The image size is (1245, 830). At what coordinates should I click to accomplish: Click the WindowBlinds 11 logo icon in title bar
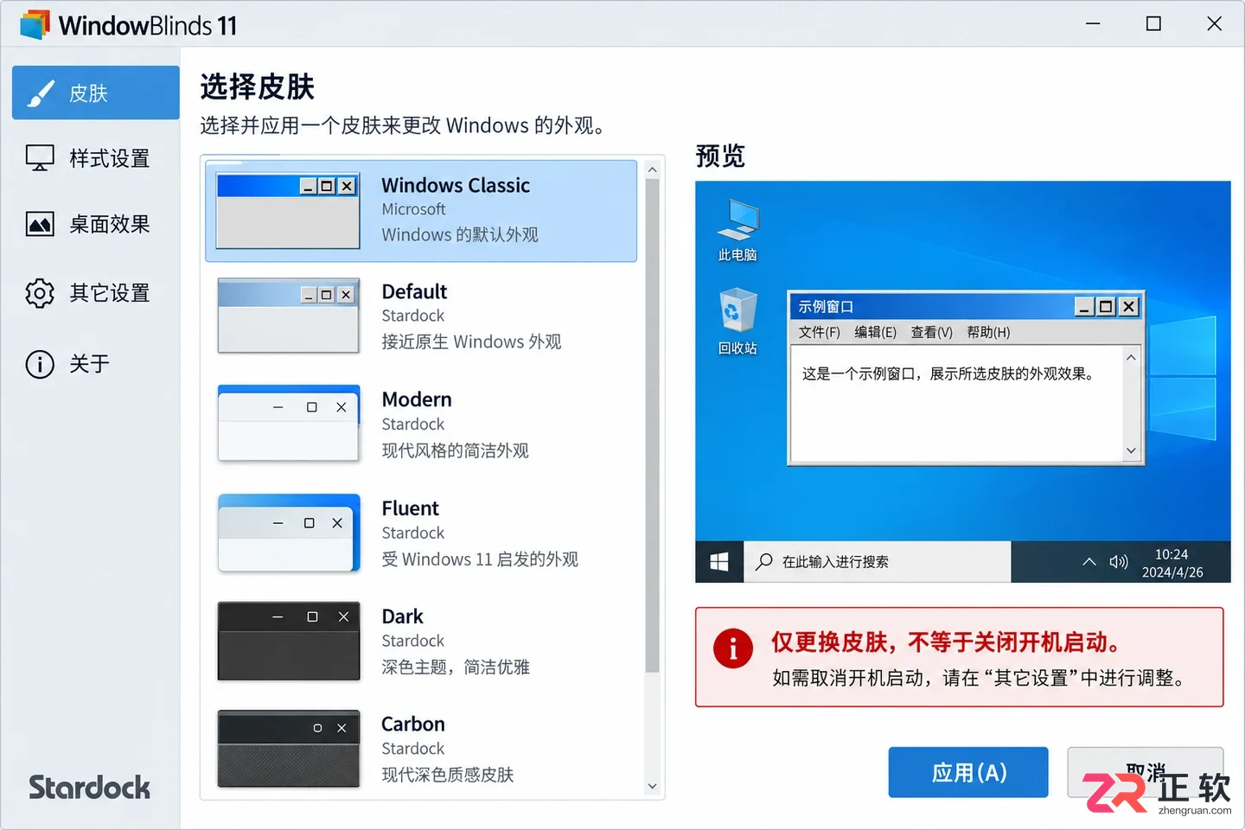click(35, 24)
